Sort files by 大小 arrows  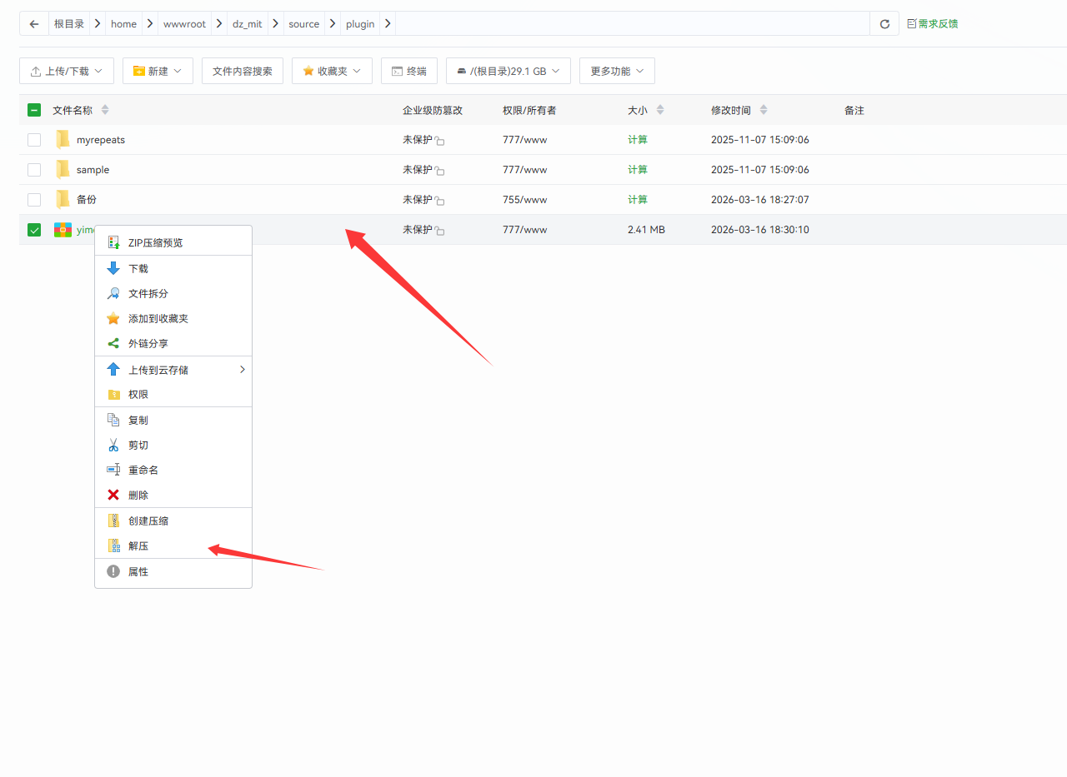click(x=660, y=110)
